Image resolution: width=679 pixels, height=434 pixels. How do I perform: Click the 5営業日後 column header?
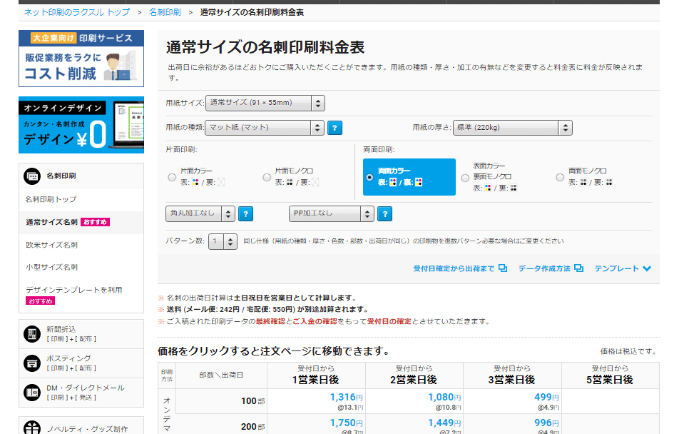pyautogui.click(x=610, y=375)
